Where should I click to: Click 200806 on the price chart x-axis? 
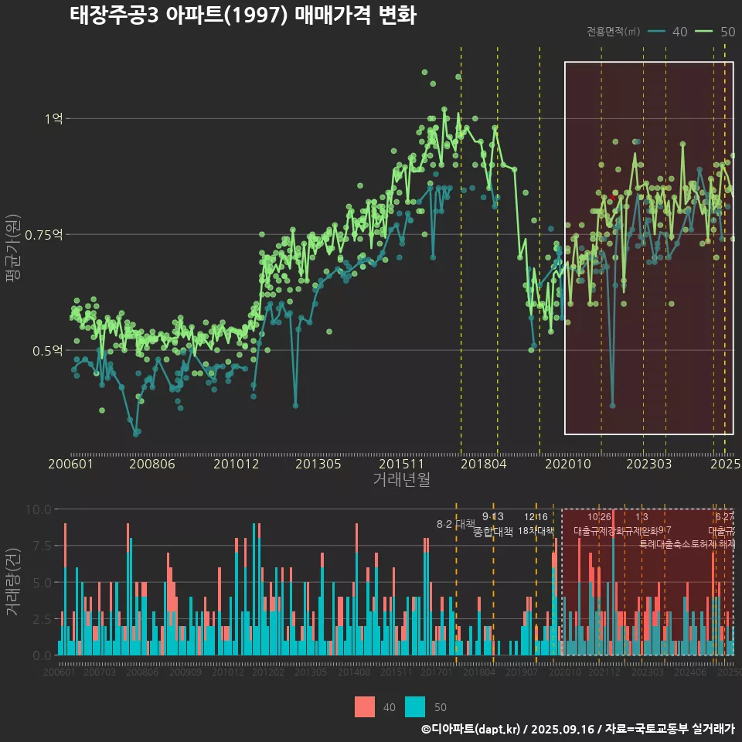click(152, 464)
